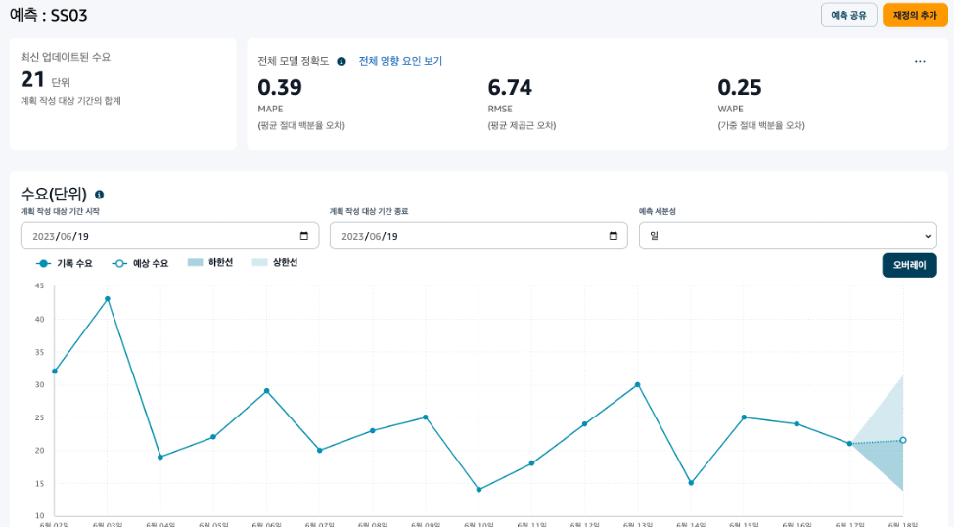Open the 오버레이 options button
The width and height of the screenshot is (956, 527).
[908, 265]
